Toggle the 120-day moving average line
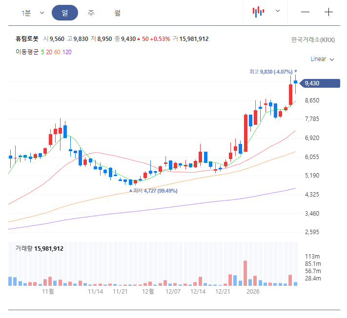347x318 pixels. point(67,52)
